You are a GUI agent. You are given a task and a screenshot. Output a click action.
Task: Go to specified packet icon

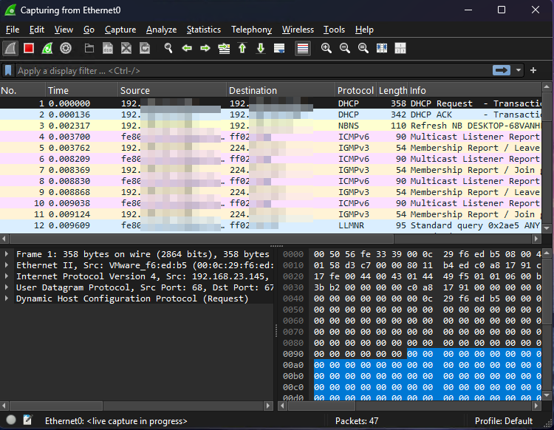224,48
